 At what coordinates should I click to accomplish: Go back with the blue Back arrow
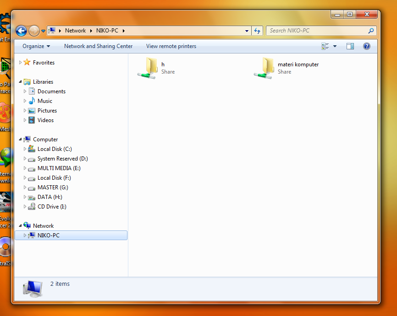pyautogui.click(x=21, y=31)
